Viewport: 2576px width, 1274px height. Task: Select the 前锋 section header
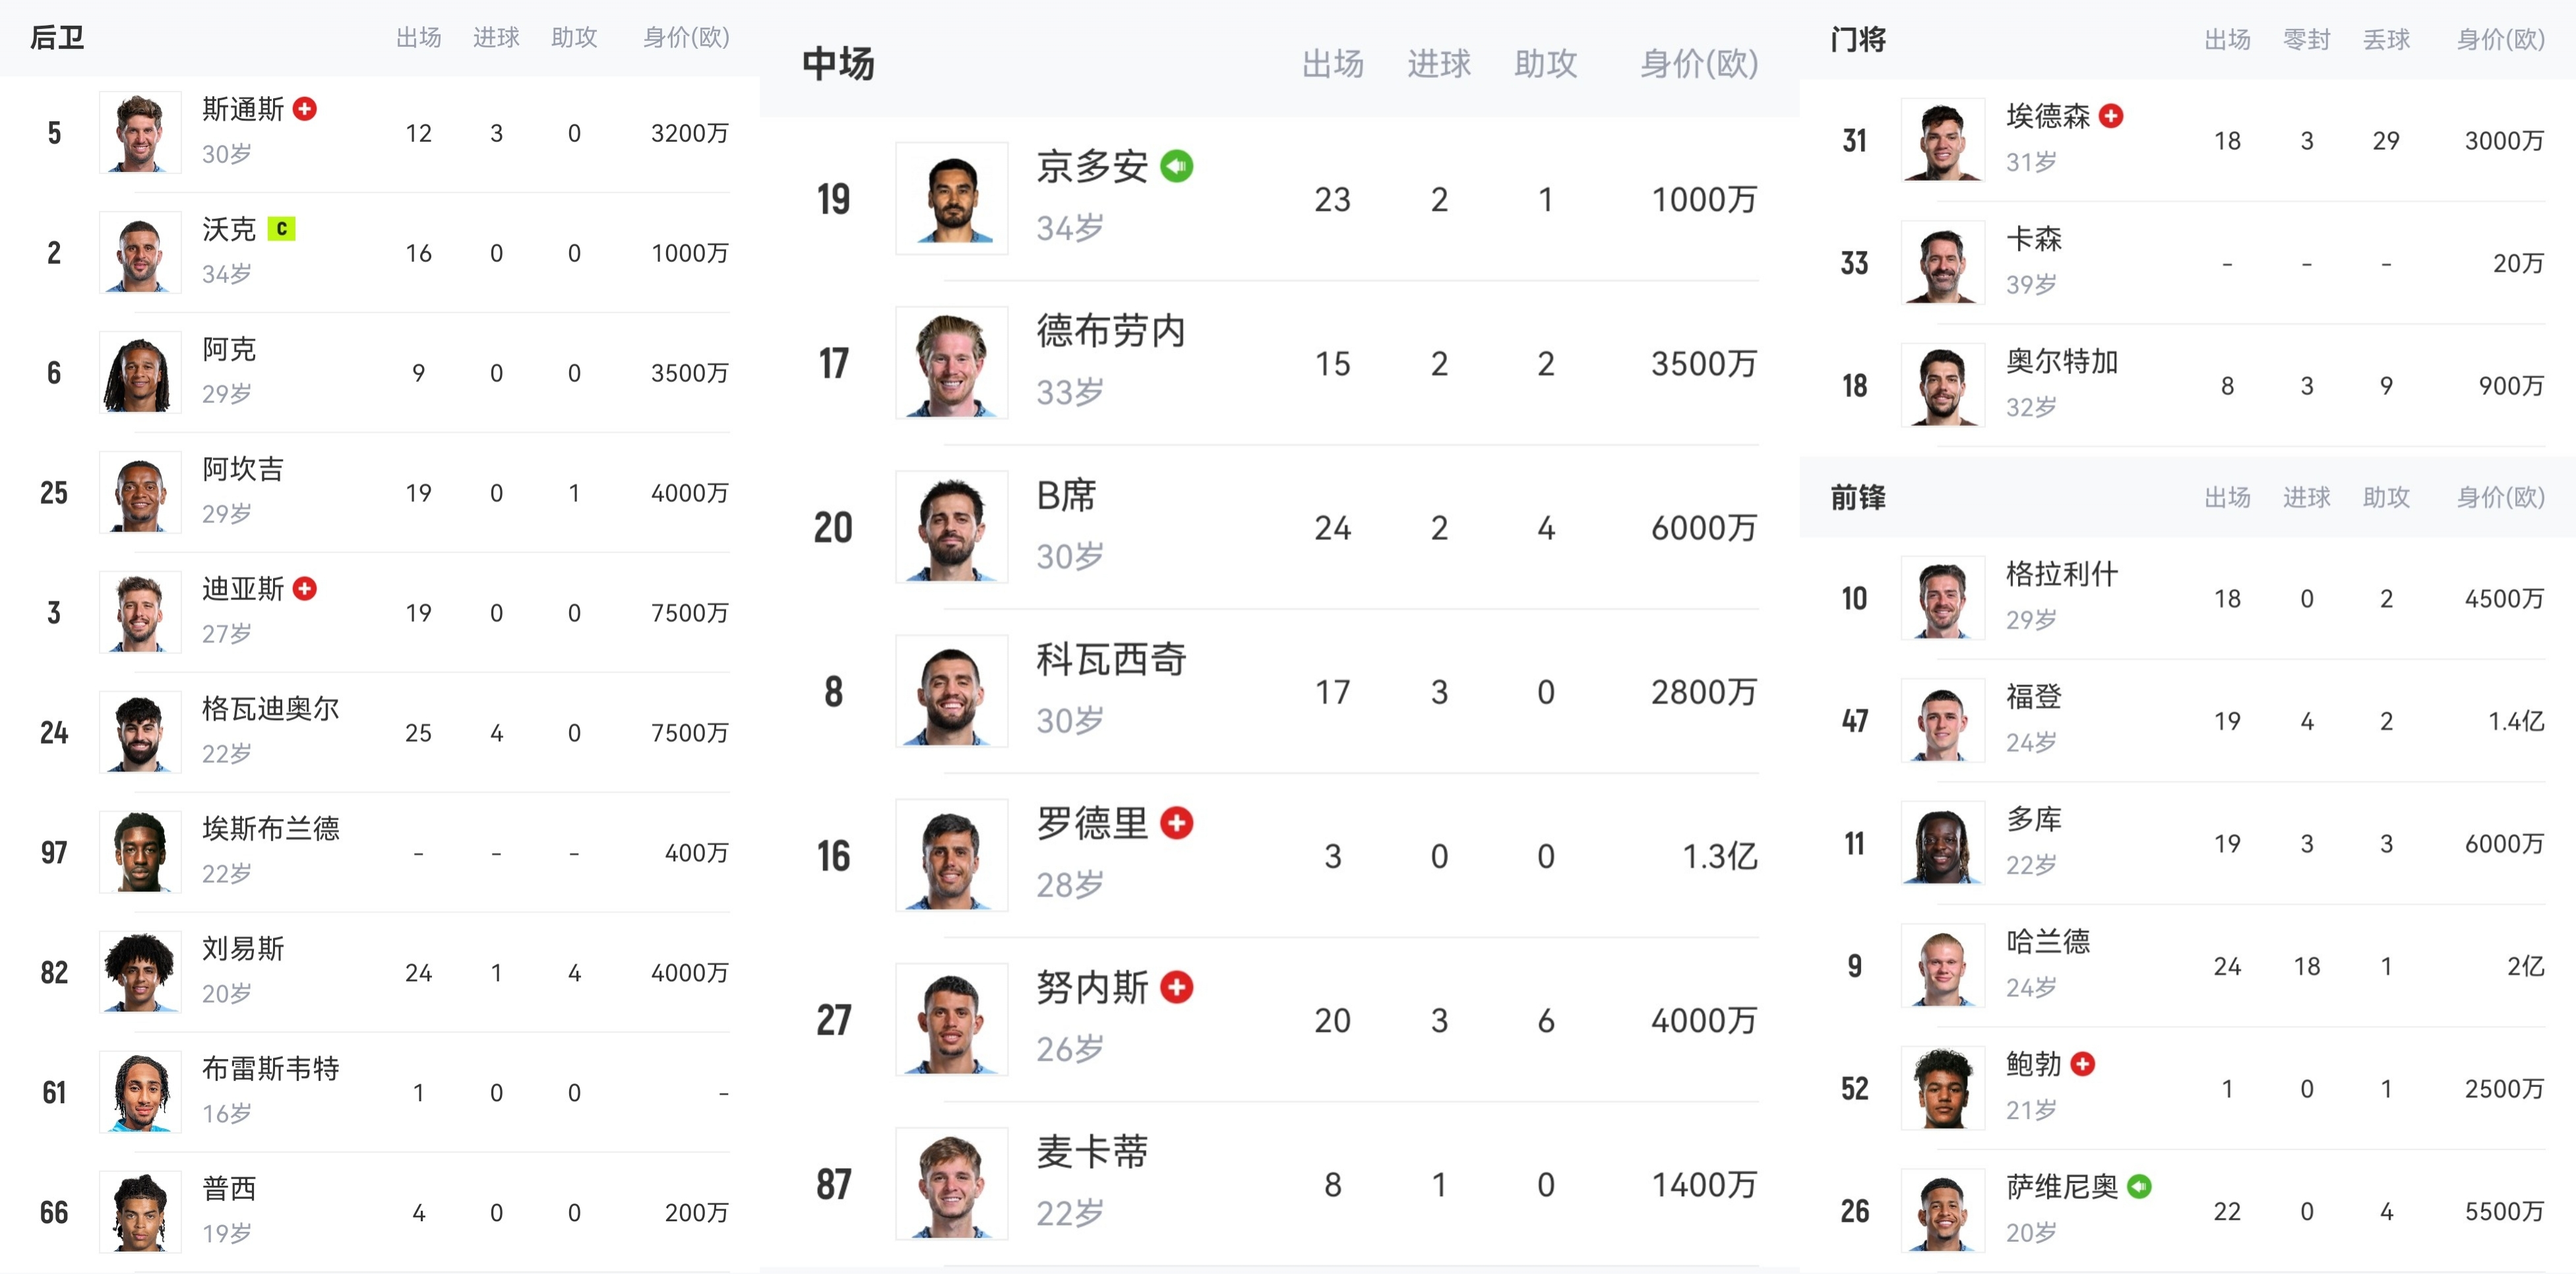tap(1858, 497)
